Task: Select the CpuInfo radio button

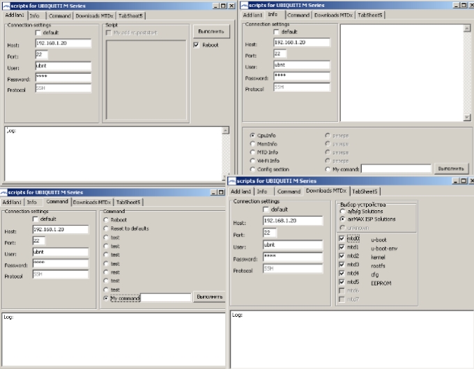Action: (252, 135)
